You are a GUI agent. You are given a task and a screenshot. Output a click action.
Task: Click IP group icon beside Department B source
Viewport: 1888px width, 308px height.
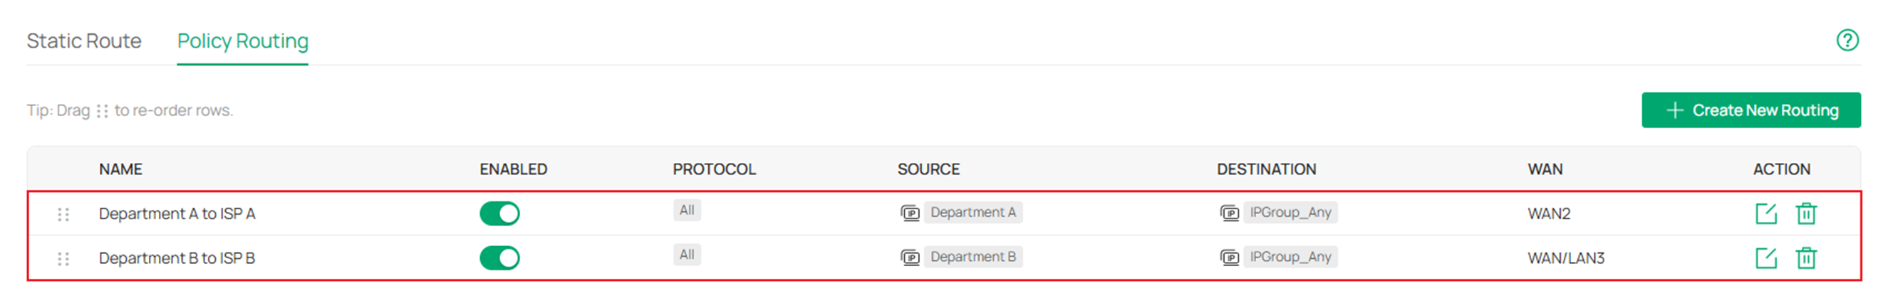910,257
